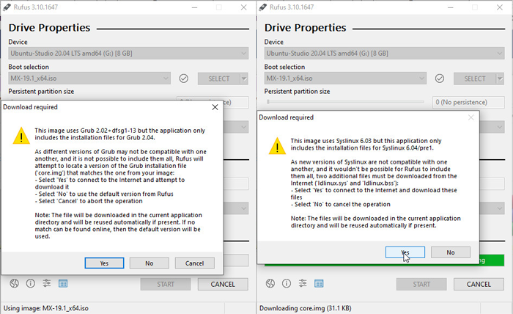Click the globe language icon in right window

point(270,283)
